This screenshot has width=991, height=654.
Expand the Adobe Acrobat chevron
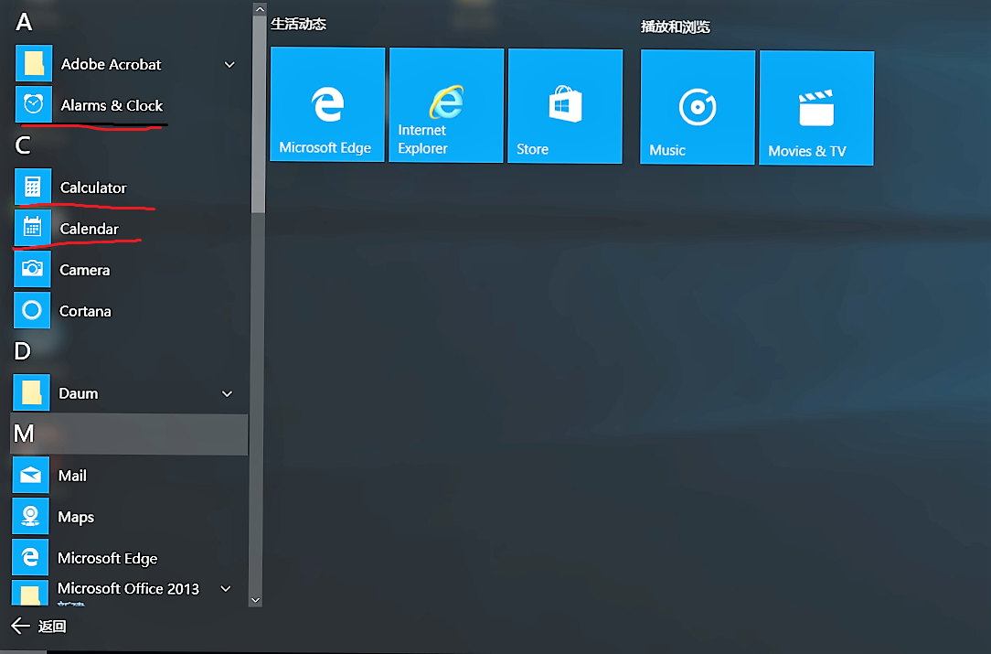click(x=229, y=65)
